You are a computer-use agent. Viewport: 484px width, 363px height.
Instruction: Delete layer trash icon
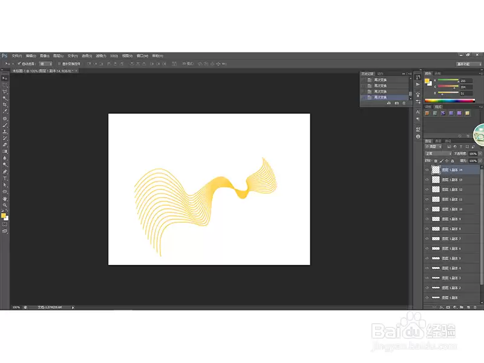(x=475, y=307)
